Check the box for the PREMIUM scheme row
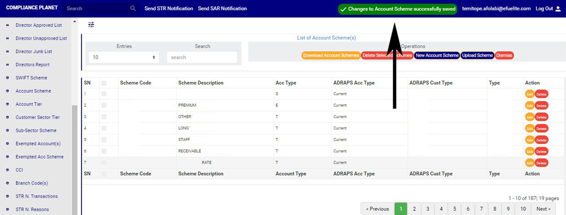This screenshot has height=215, width=566. pos(104,105)
